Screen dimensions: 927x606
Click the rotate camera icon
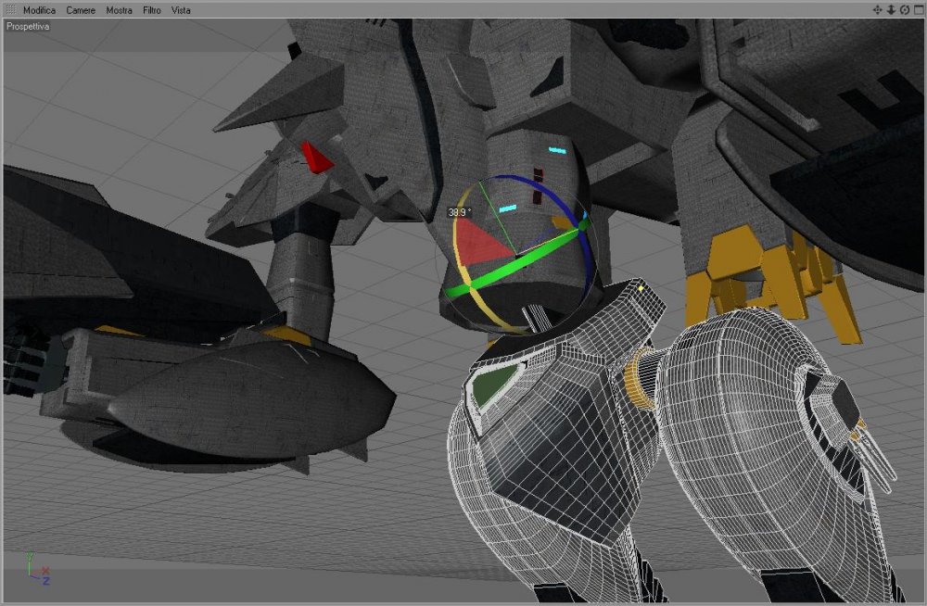tap(904, 9)
